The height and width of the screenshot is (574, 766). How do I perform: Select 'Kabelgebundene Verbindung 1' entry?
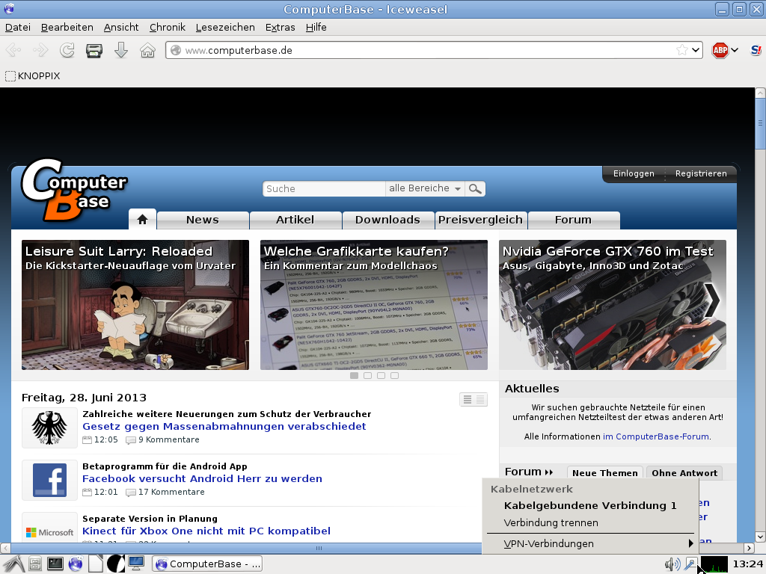(590, 506)
